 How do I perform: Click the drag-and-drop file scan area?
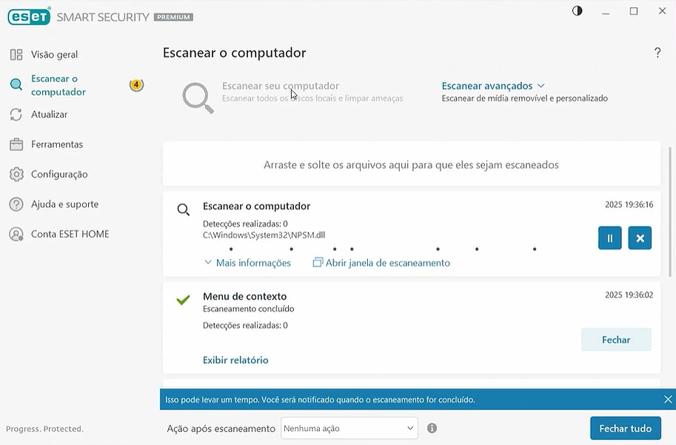pyautogui.click(x=411, y=164)
